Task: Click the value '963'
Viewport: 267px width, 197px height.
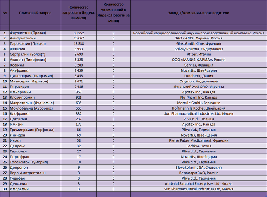Action: (x=78, y=92)
